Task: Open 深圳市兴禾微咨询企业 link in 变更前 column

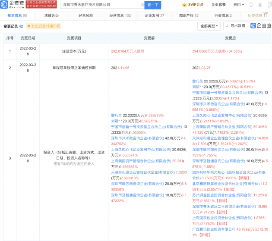Action: tap(138, 138)
